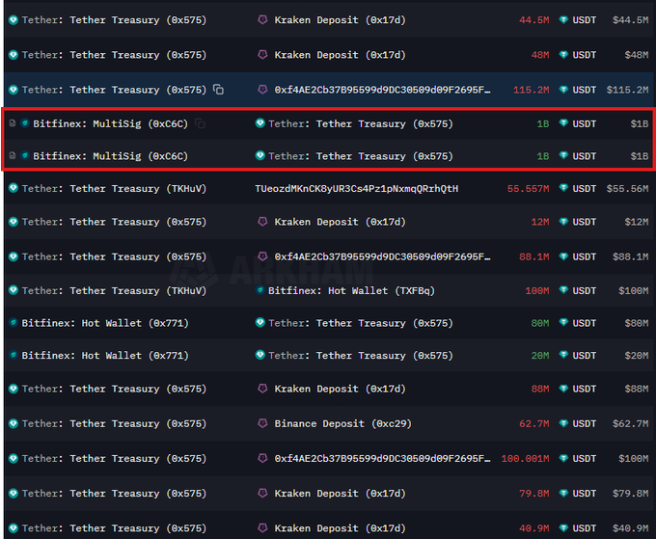Open Kraken Deposit (0x17d) in the 48M row

pos(341,55)
